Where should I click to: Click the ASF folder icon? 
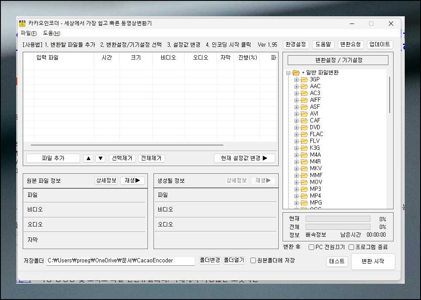tap(304, 107)
